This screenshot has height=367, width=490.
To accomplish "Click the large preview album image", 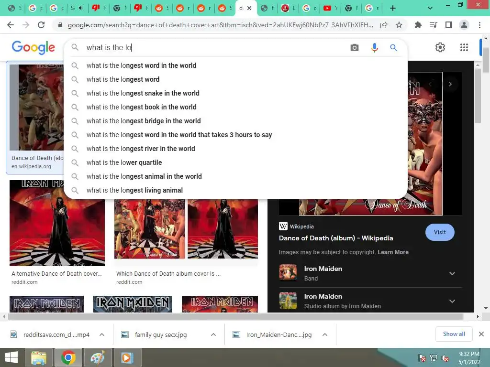I will coord(425,143).
